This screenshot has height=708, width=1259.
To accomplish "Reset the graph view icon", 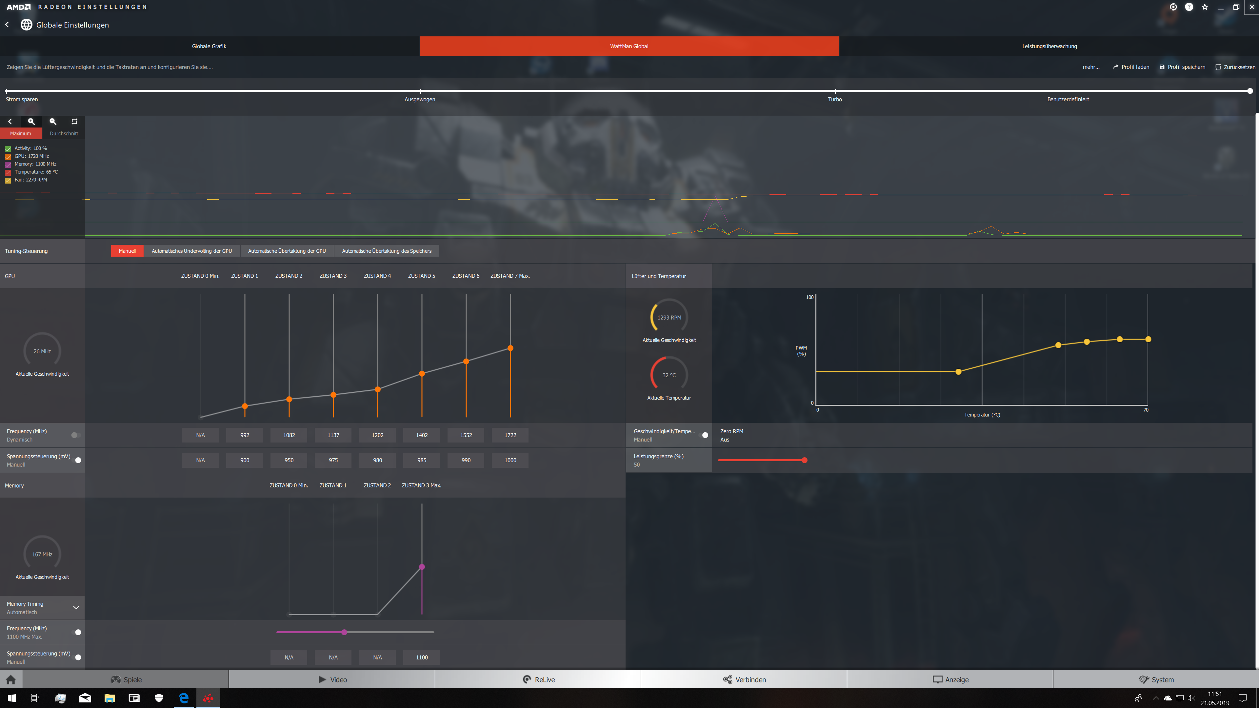I will point(74,121).
